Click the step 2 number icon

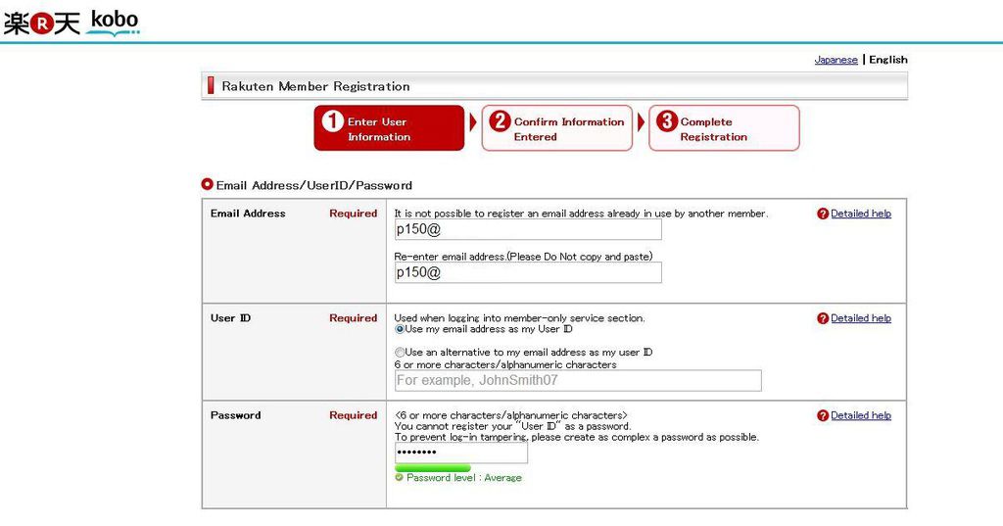pyautogui.click(x=500, y=121)
